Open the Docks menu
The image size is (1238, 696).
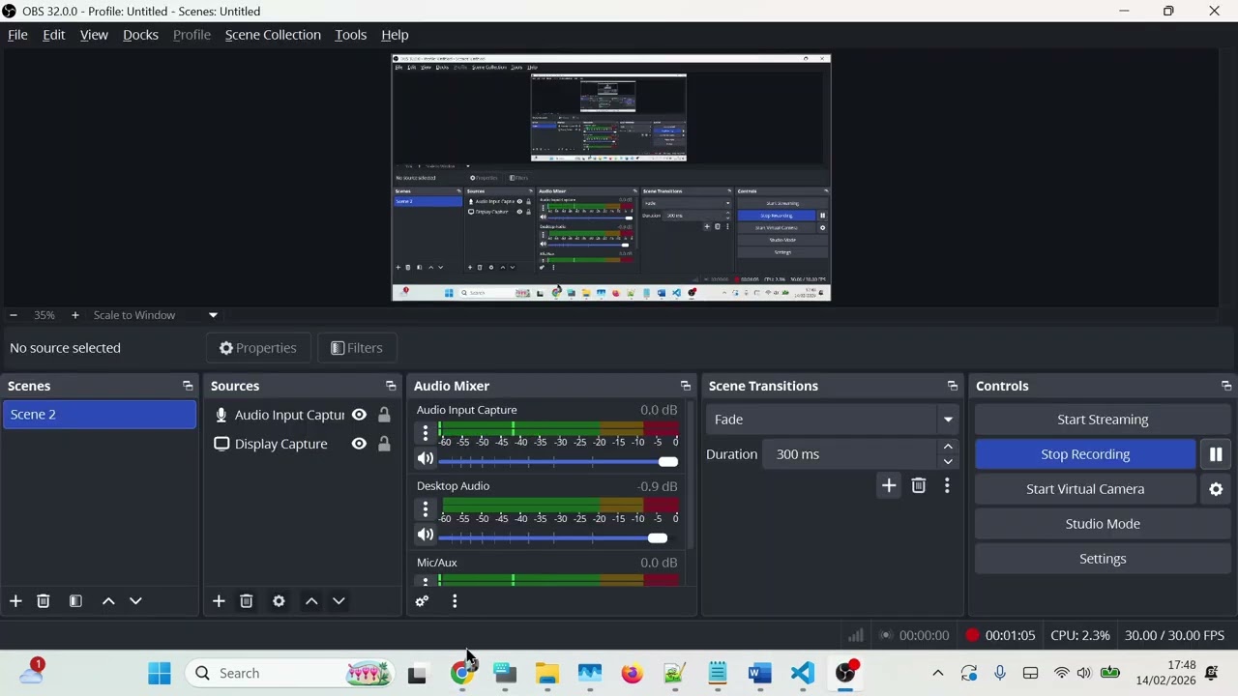(x=140, y=35)
